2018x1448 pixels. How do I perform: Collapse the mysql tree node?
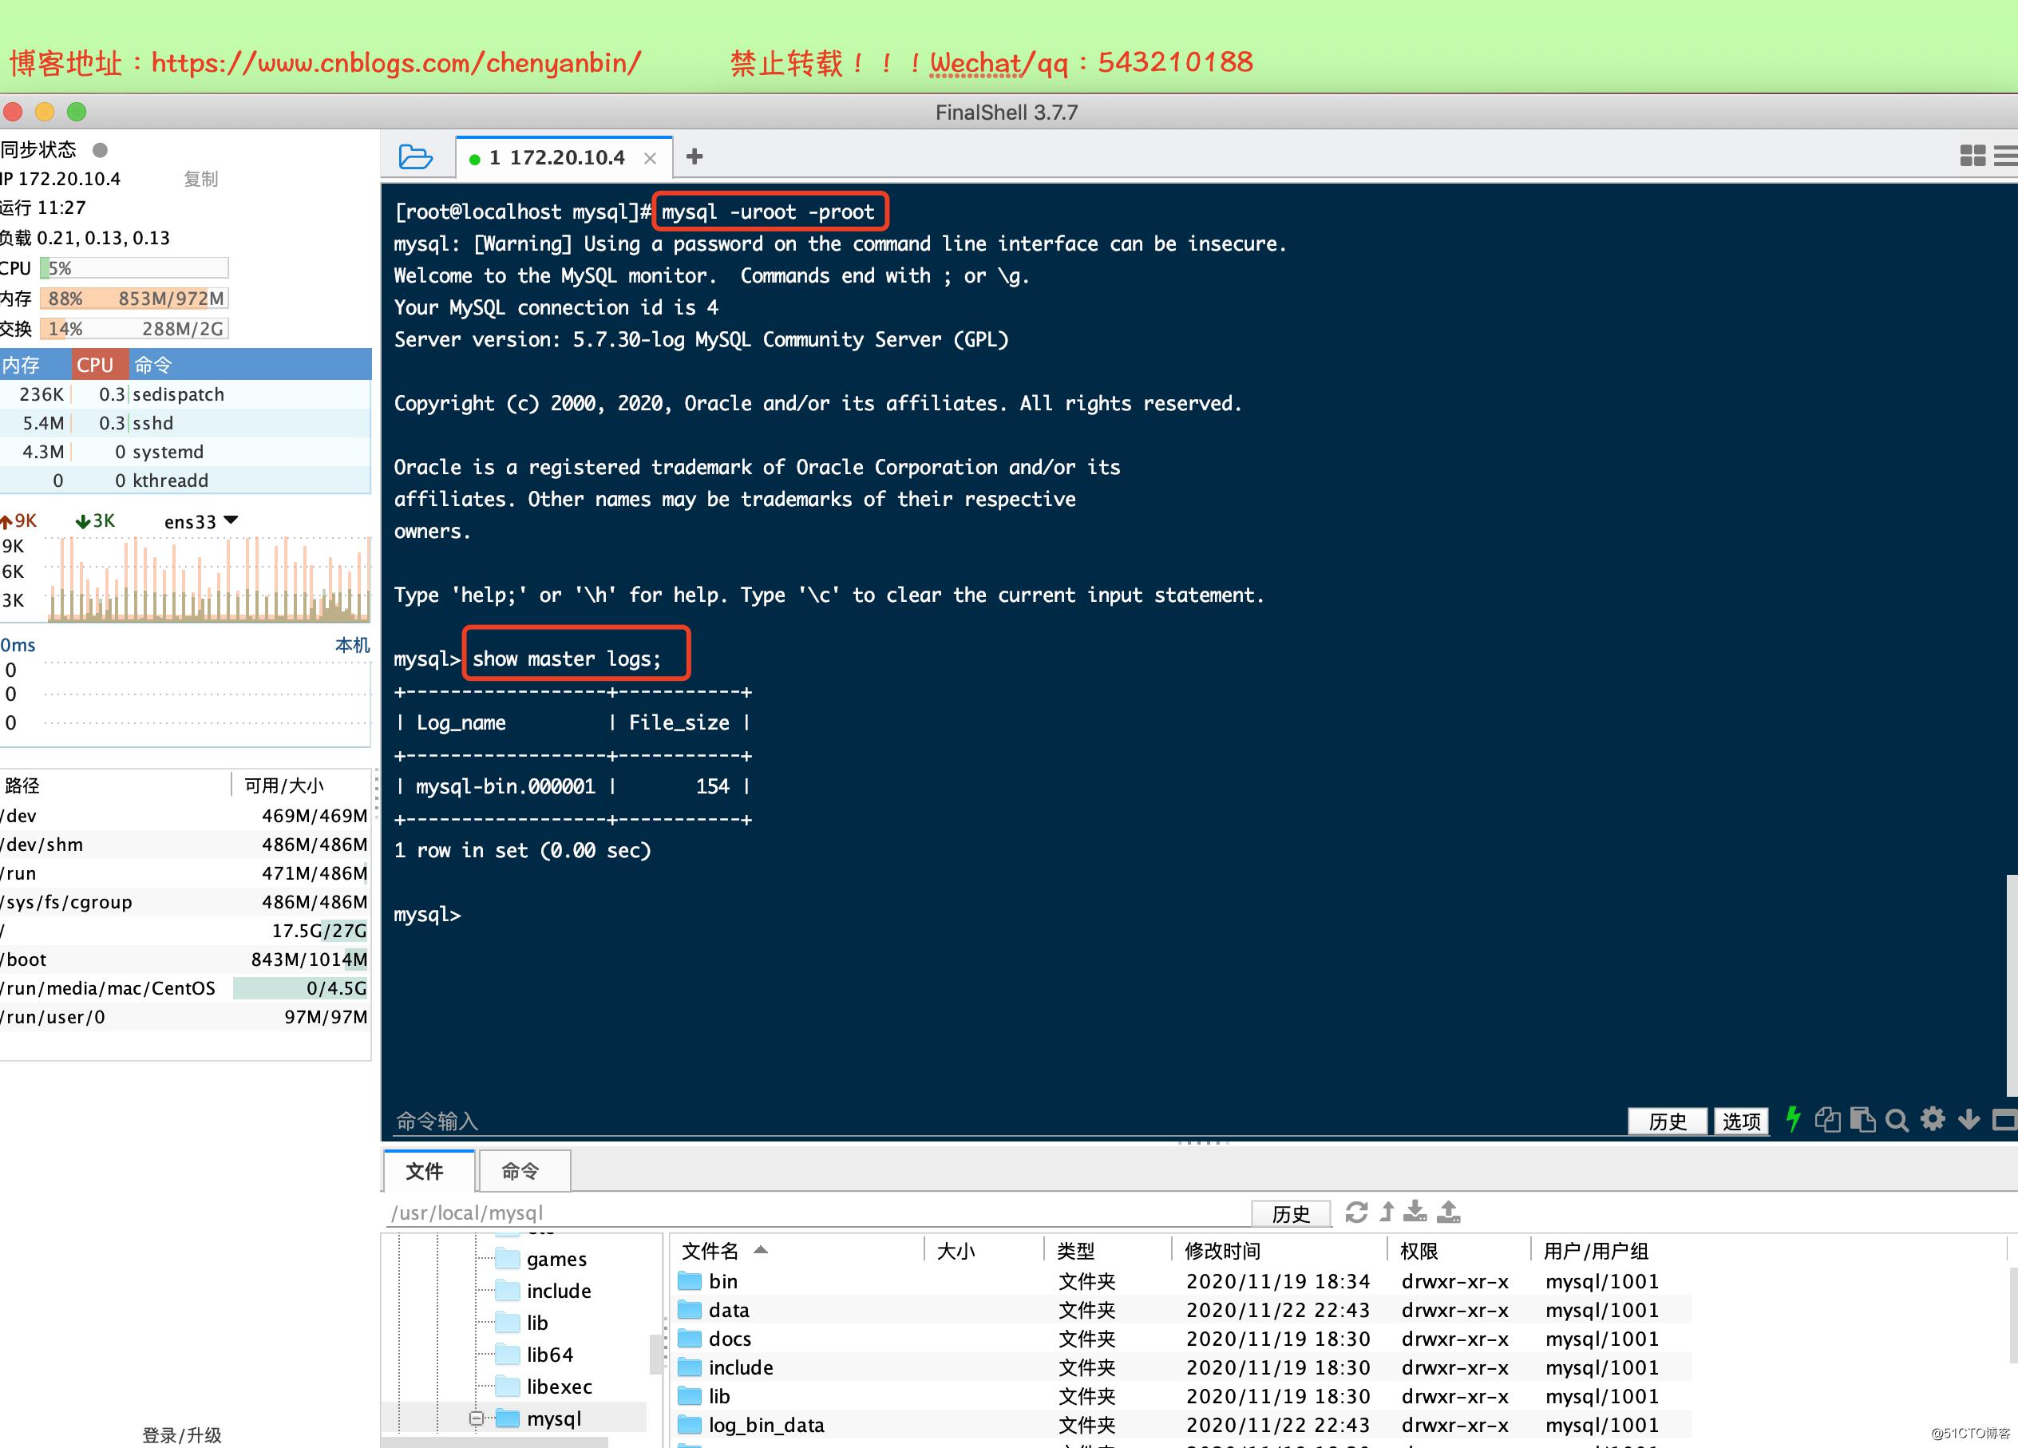pos(476,1418)
